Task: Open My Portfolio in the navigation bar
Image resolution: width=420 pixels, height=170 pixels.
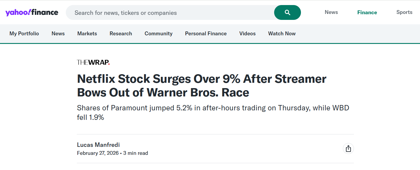Action: pos(24,34)
